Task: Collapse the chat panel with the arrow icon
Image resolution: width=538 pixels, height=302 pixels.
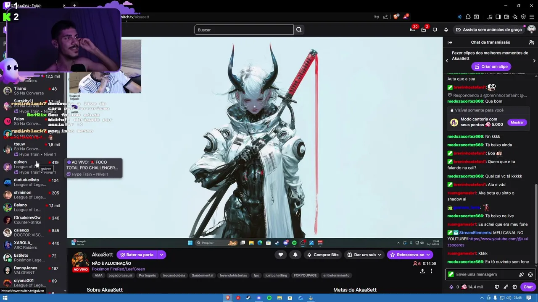Action: coord(450,42)
